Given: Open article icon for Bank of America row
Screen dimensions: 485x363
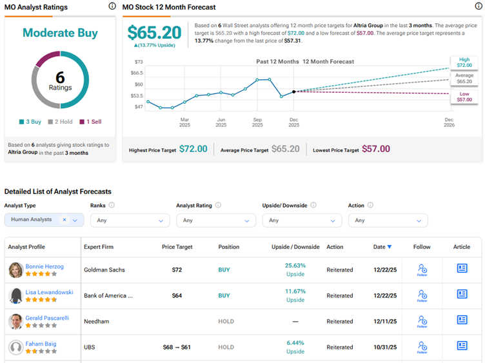Looking at the screenshot, I should 462,294.
